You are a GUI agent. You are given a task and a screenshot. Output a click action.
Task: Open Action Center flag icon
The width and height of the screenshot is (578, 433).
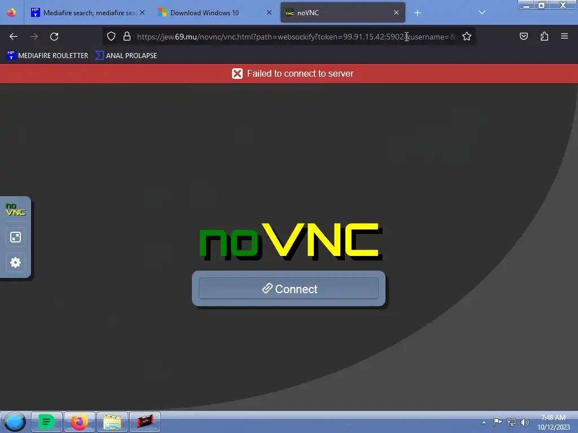497,422
